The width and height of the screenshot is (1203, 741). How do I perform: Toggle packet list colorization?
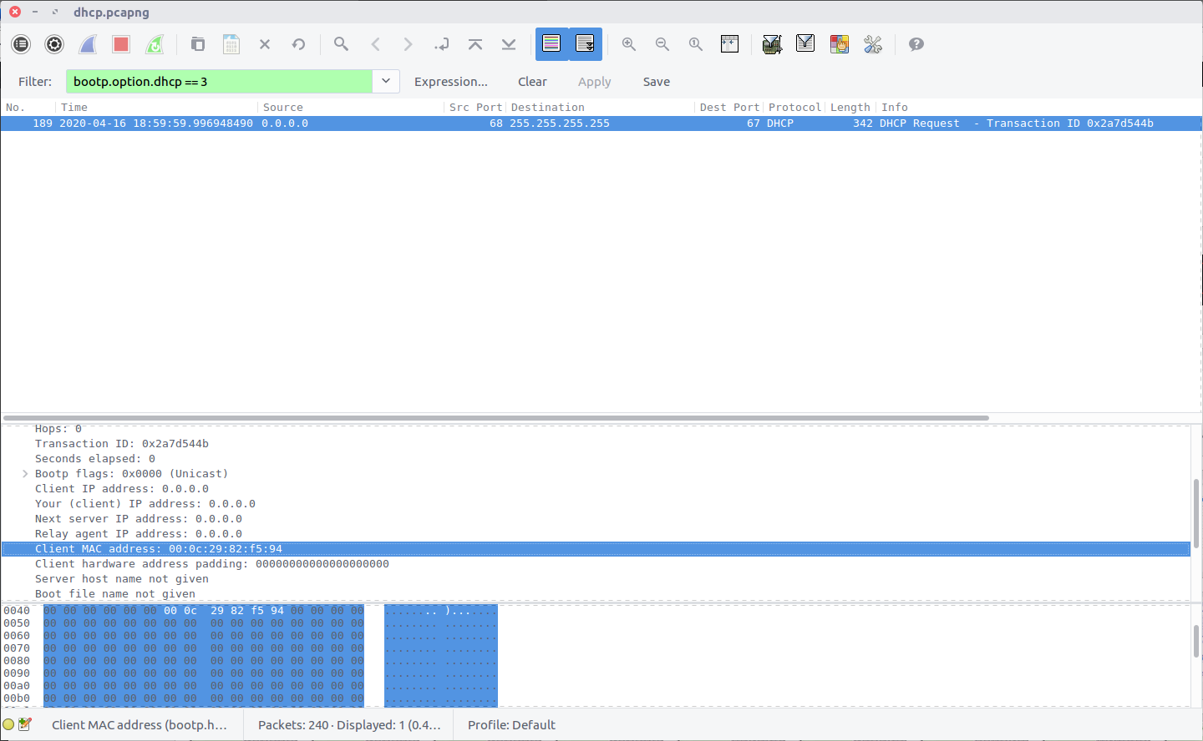[x=551, y=44]
